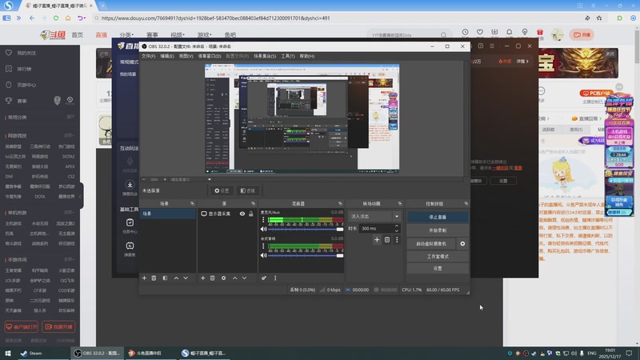640x360 pixels.
Task: Toggle lock on 显示器采集 source
Action: coord(251,214)
